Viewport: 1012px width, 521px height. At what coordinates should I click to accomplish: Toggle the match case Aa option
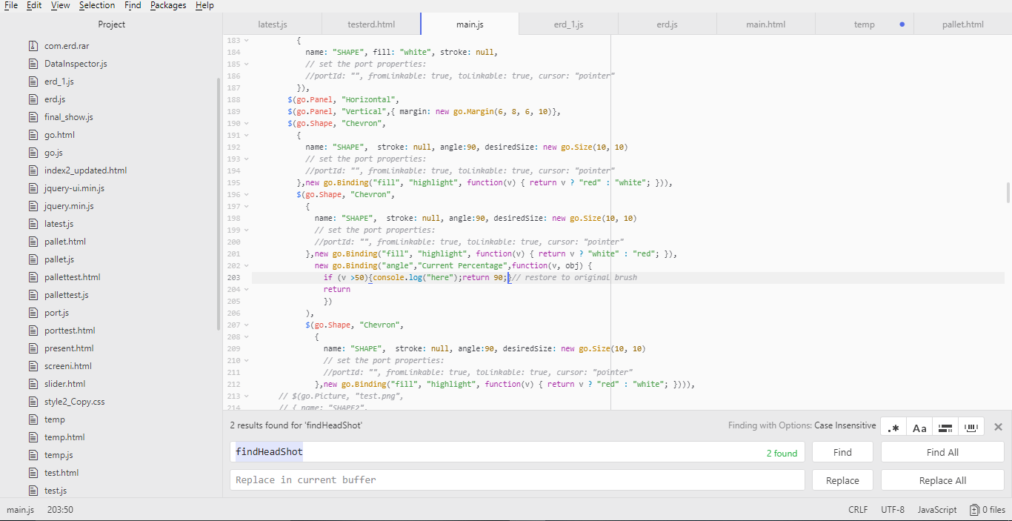coord(919,428)
